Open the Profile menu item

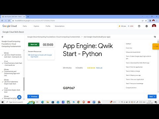click(48, 26)
